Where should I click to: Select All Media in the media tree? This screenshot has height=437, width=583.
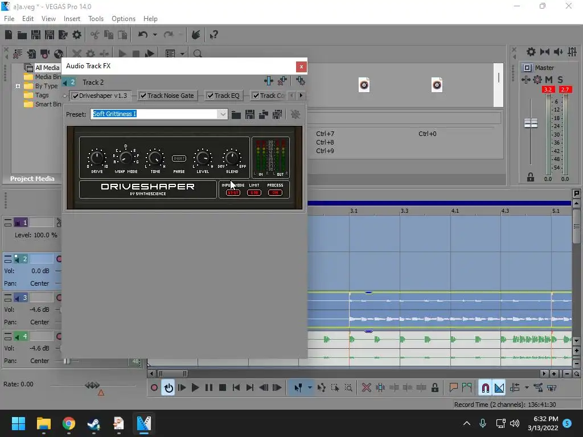point(47,68)
